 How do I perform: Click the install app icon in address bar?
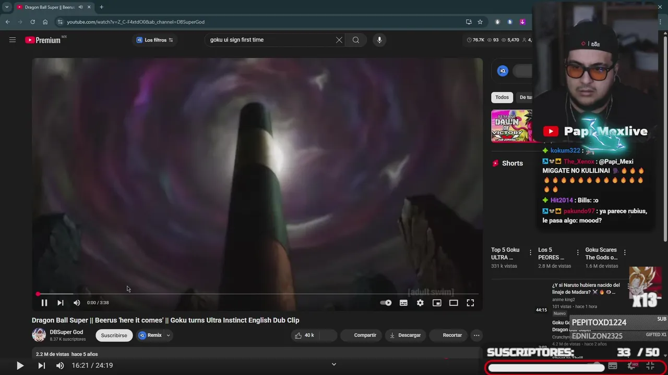coord(469,22)
